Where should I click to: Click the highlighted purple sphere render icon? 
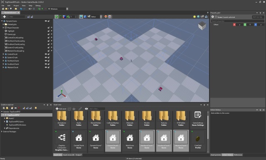coord(110,17)
